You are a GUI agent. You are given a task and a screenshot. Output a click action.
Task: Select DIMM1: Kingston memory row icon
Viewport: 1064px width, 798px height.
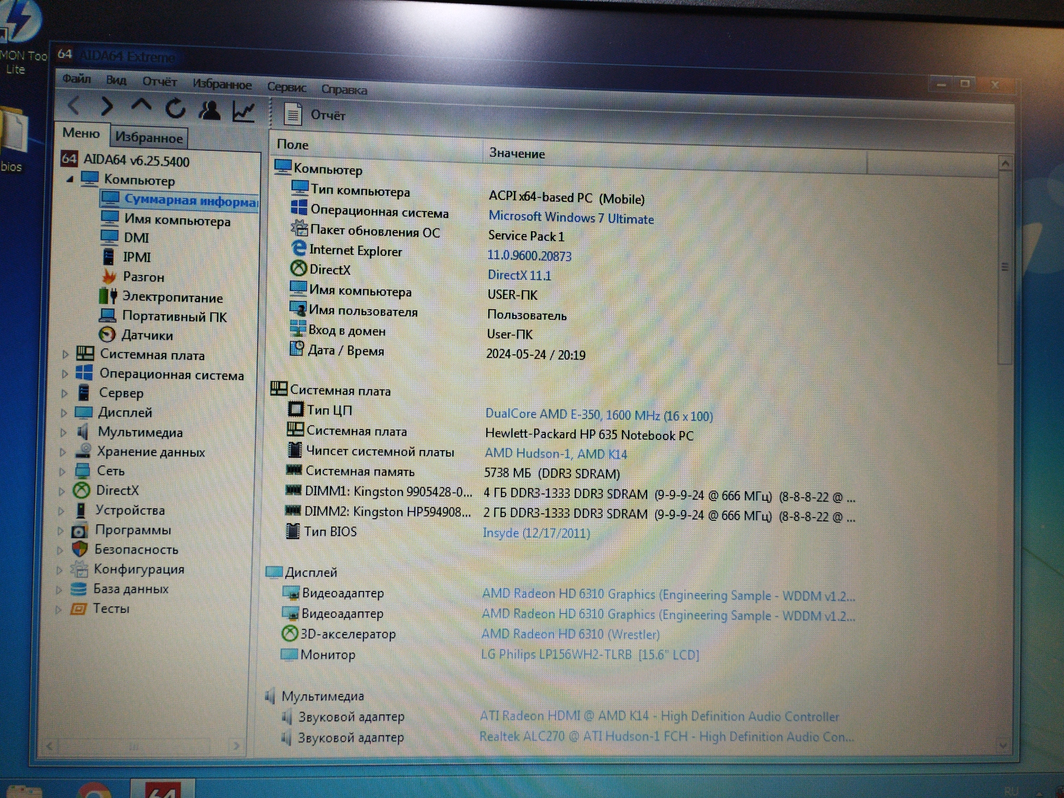coord(293,490)
